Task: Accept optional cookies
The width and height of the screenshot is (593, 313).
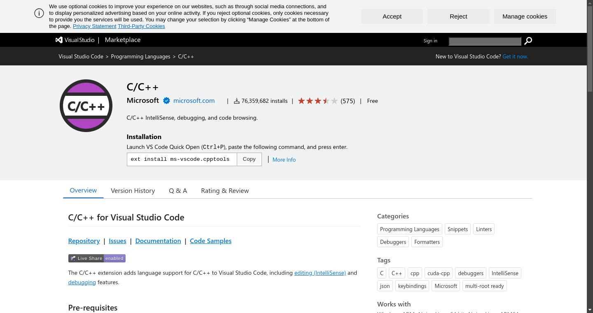Action: [x=392, y=16]
